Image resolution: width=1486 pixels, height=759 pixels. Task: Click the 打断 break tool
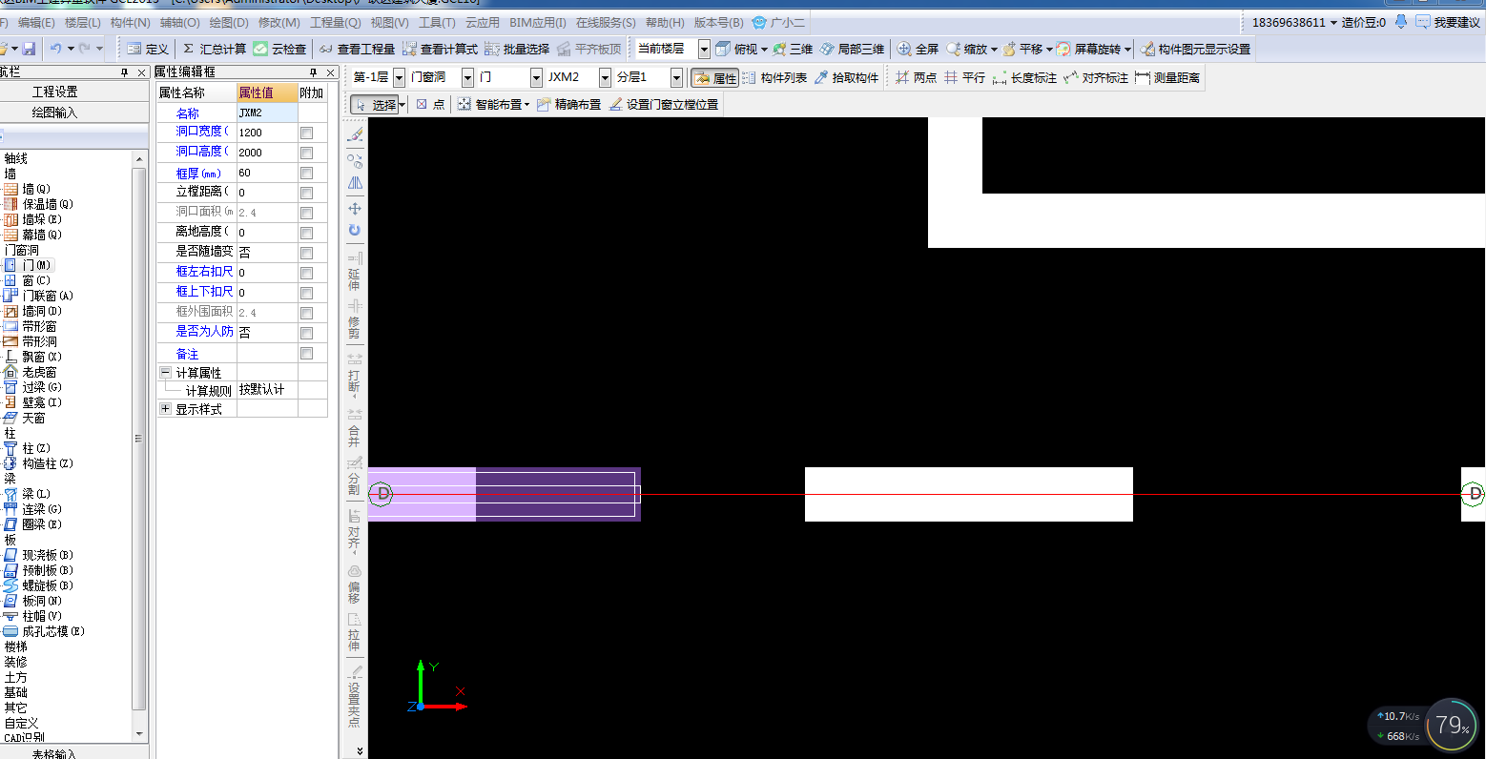[355, 374]
